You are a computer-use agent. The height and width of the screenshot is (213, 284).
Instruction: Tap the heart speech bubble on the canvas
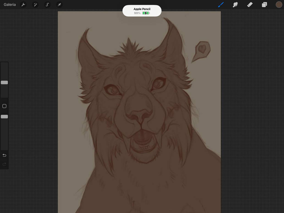(x=202, y=51)
